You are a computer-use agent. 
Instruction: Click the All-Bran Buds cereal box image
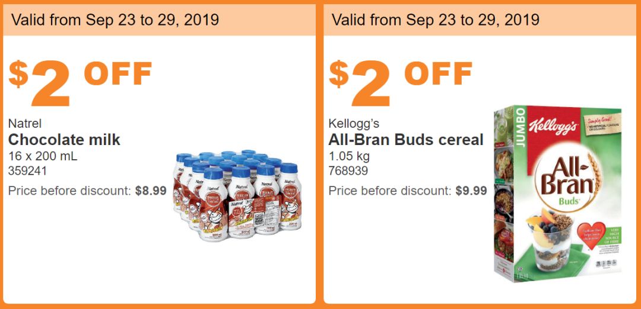pyautogui.click(x=557, y=195)
